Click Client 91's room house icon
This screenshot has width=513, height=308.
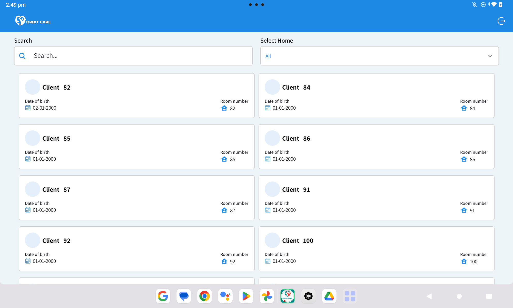pos(464,210)
